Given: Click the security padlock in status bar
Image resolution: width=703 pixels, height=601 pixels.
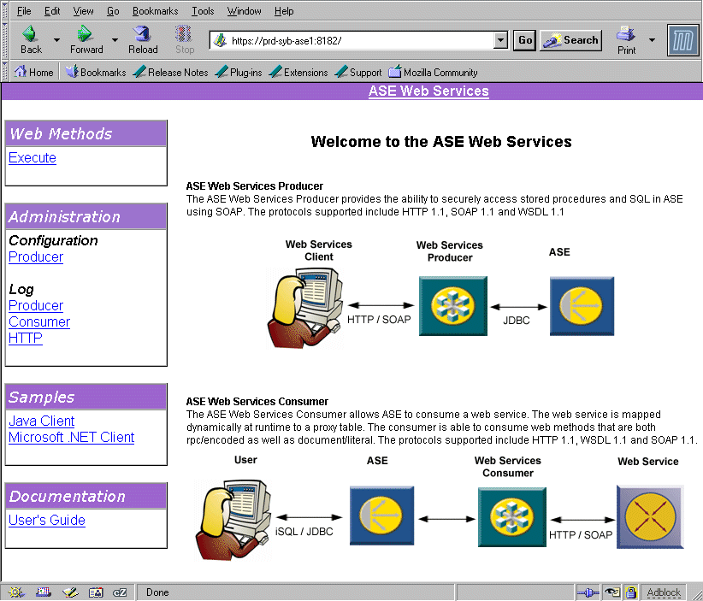Looking at the screenshot, I should pos(630,592).
